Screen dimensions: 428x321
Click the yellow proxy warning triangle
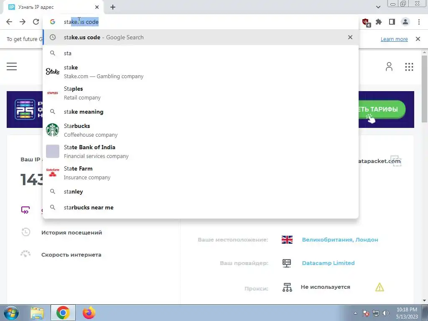tap(380, 287)
